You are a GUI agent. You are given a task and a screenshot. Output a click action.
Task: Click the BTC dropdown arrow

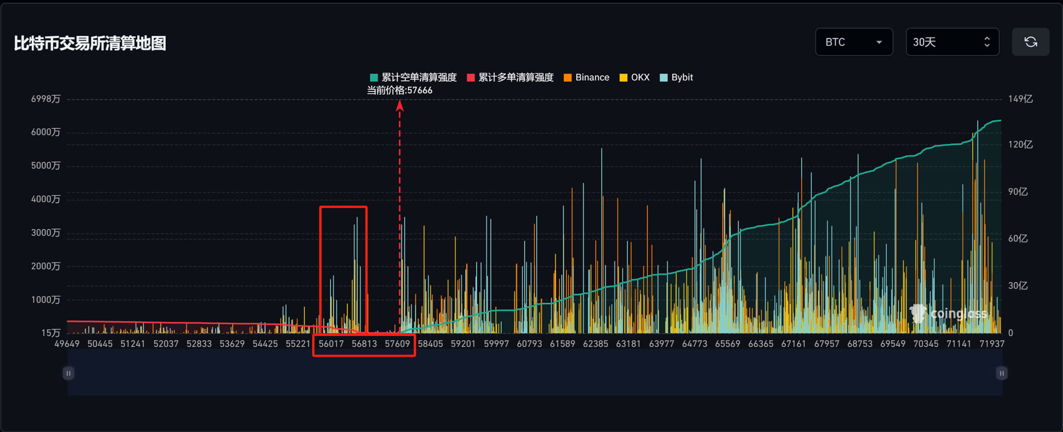879,42
